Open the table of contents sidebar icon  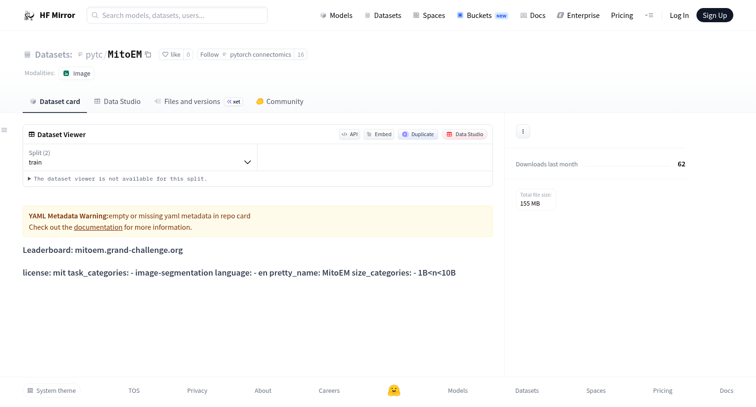pos(4,130)
